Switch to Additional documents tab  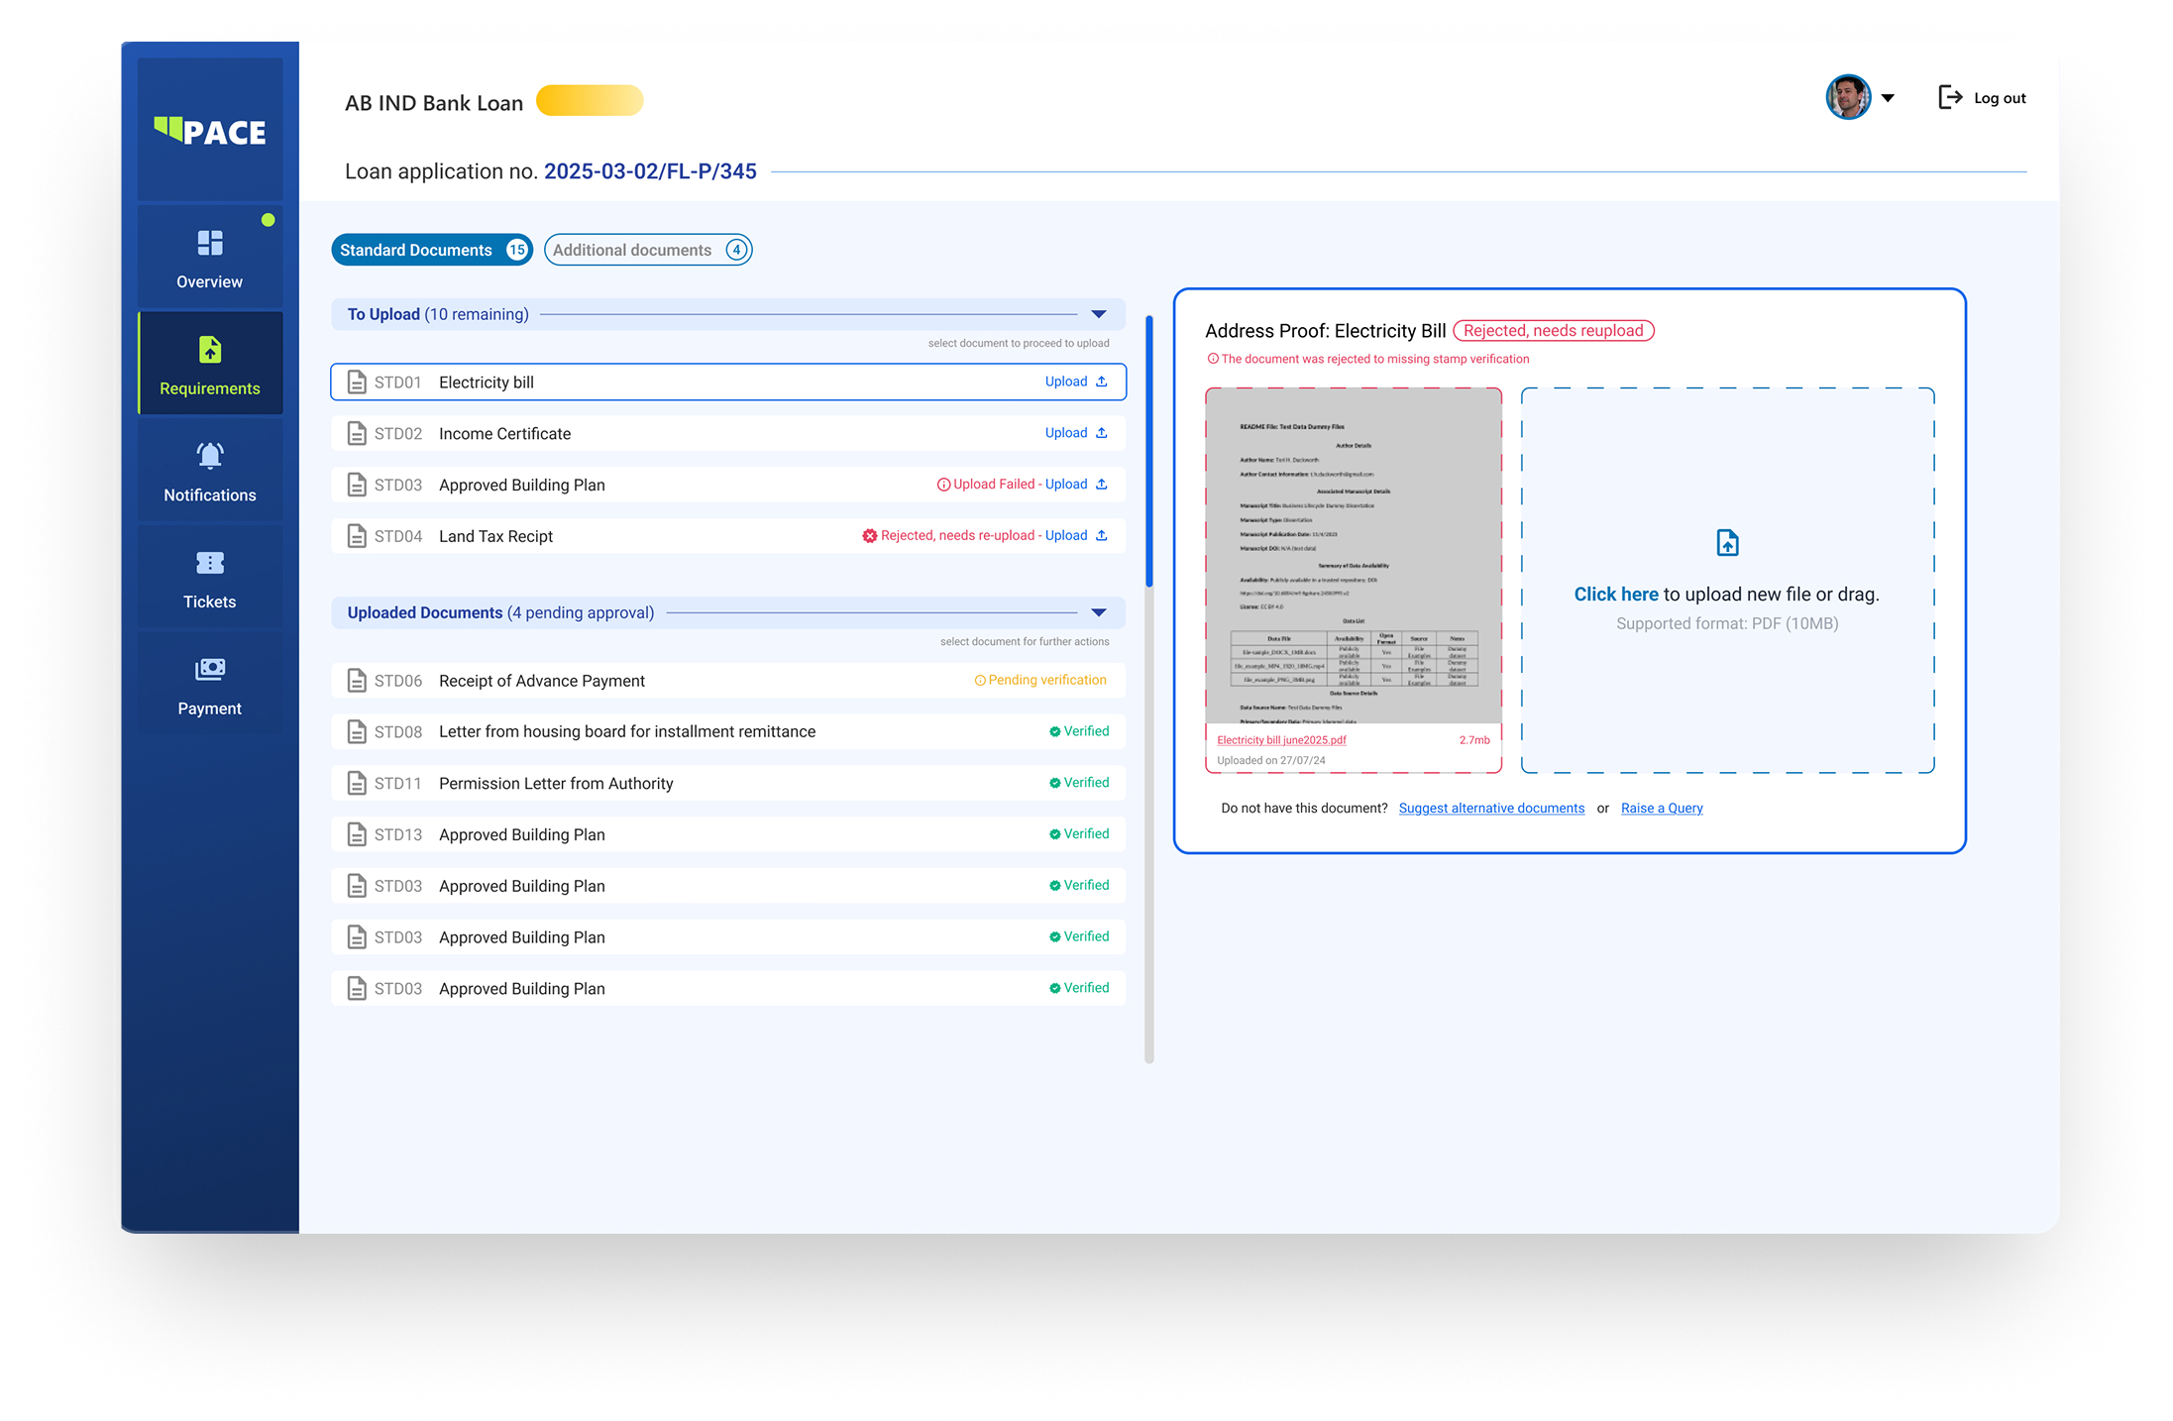(x=648, y=250)
